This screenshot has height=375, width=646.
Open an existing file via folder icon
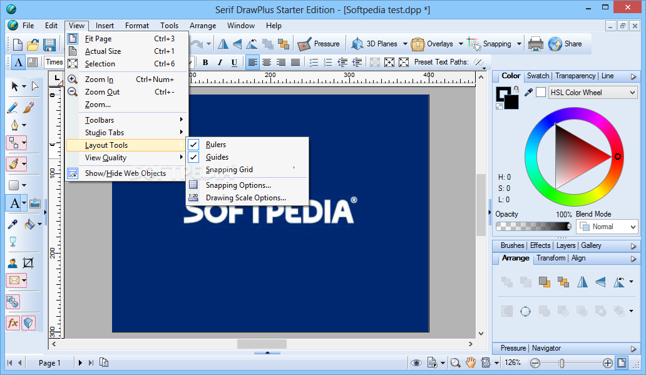[x=33, y=44]
